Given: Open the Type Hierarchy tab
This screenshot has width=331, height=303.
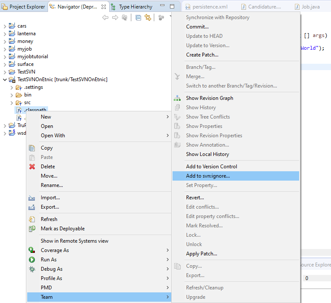Looking at the screenshot, I should click(x=135, y=7).
